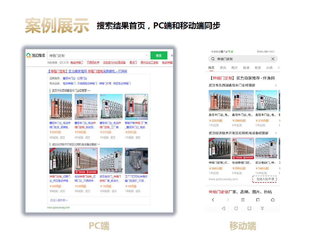
Task: Open first gate product thumbnail on PC page
Action: [61, 107]
